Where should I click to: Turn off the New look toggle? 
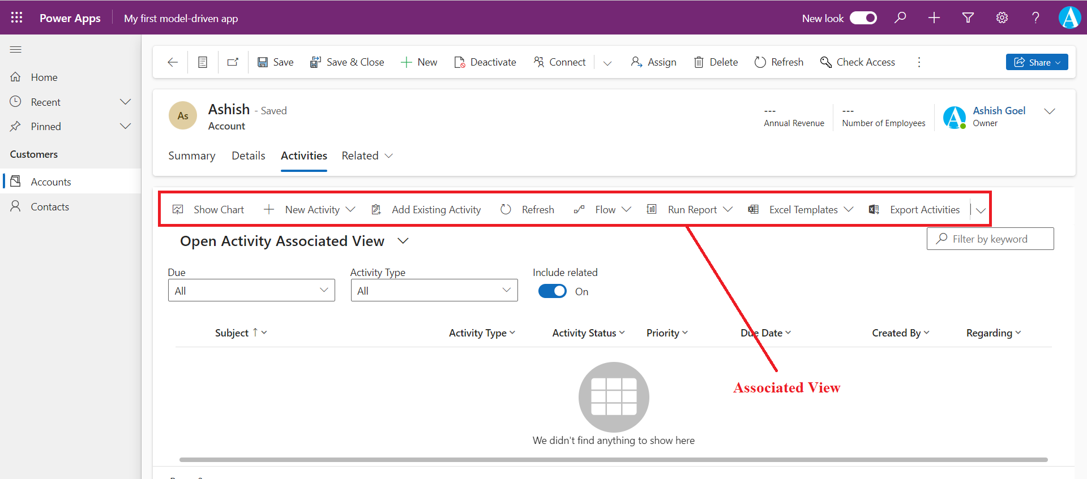point(863,18)
